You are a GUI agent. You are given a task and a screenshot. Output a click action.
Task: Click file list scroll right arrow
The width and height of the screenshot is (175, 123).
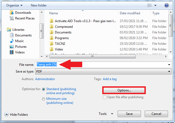point(166,56)
